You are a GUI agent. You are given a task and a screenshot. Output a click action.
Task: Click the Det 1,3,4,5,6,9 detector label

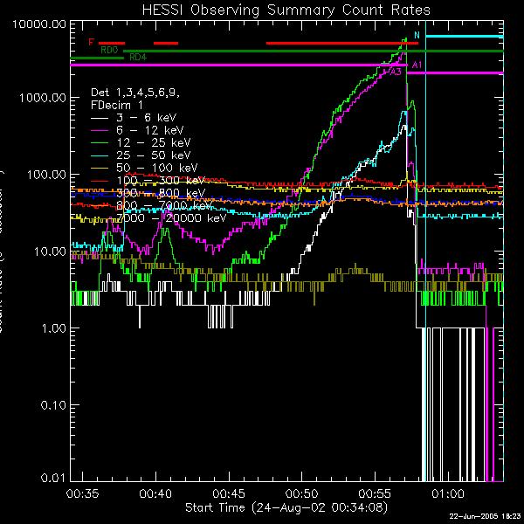click(135, 93)
